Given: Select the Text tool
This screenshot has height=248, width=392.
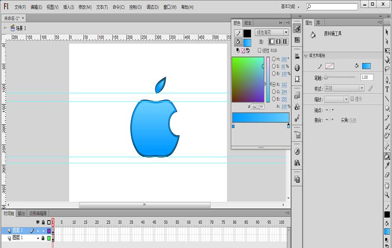Looking at the screenshot, I should tap(387, 89).
